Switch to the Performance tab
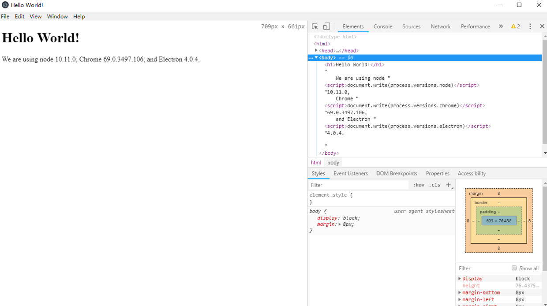 [x=475, y=26]
